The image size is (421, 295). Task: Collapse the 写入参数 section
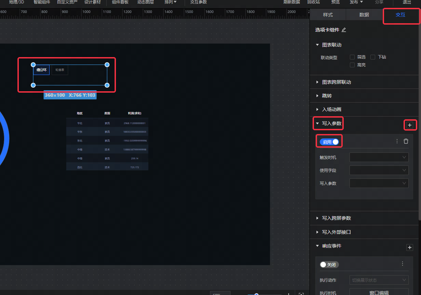[317, 123]
